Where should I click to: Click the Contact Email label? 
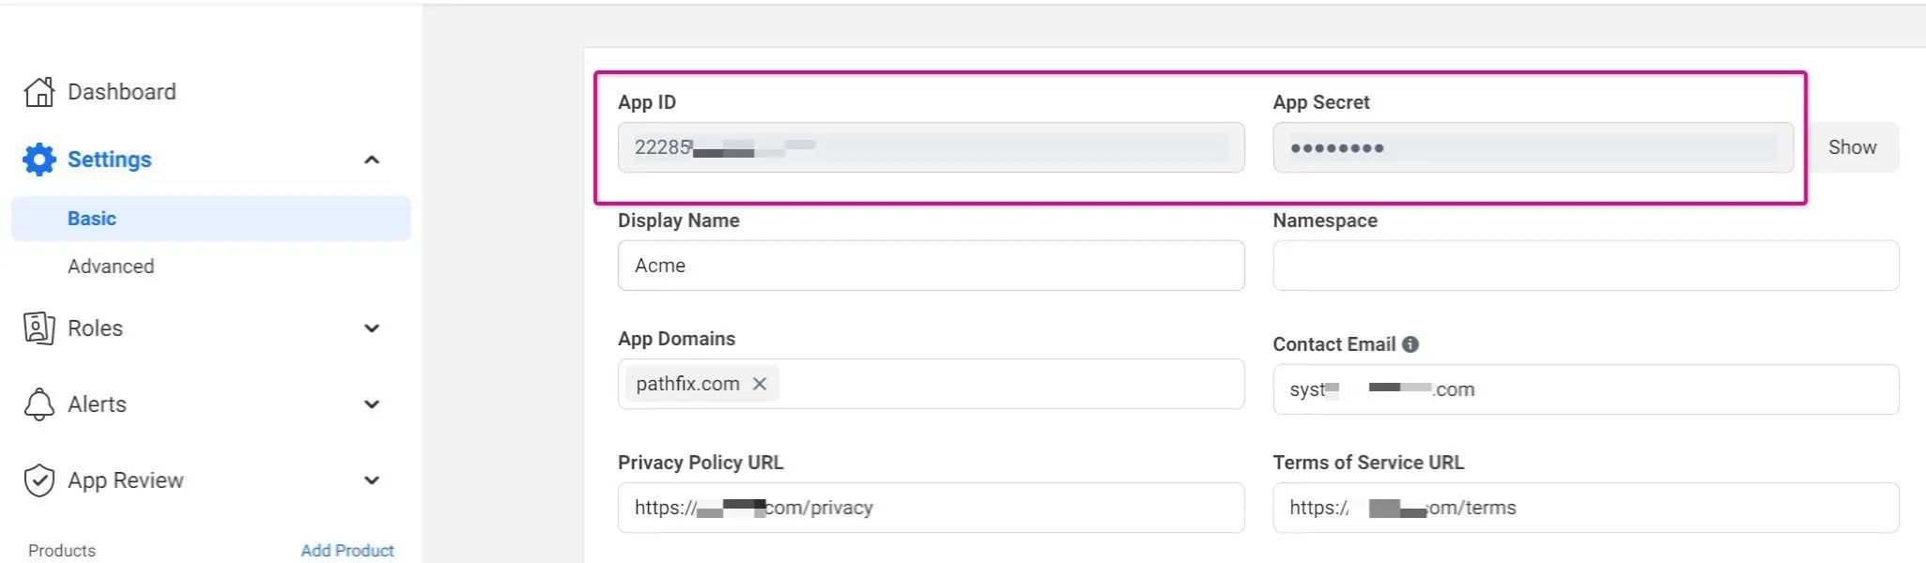1334,344
